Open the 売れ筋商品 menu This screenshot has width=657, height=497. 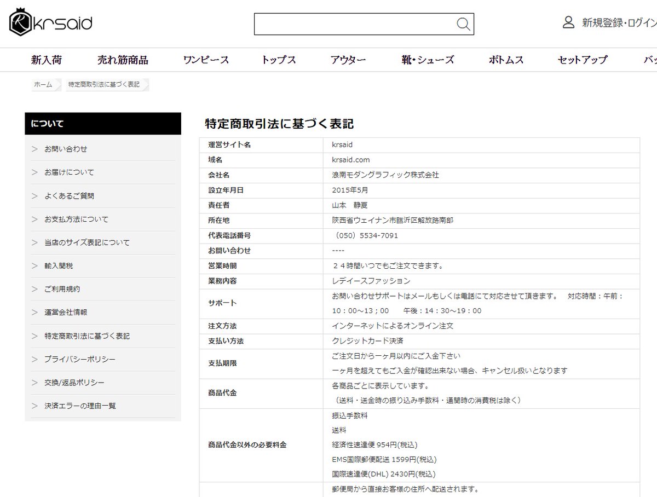click(123, 60)
